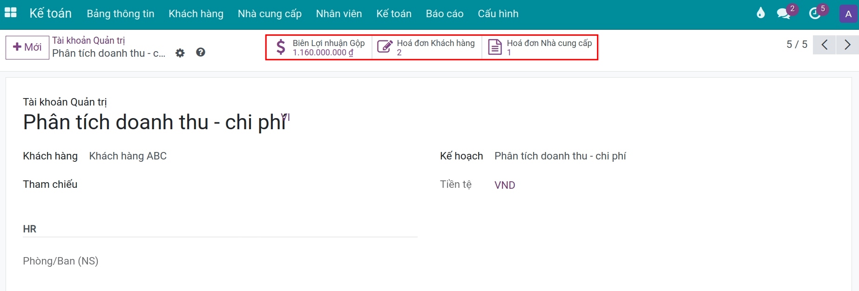Click the Kế toán app title
859x291 pixels.
[x=50, y=13]
